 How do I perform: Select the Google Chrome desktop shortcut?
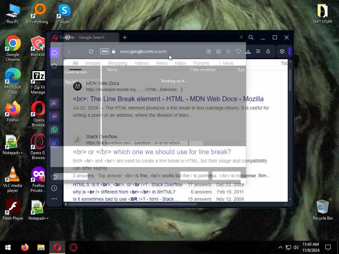coord(13,49)
